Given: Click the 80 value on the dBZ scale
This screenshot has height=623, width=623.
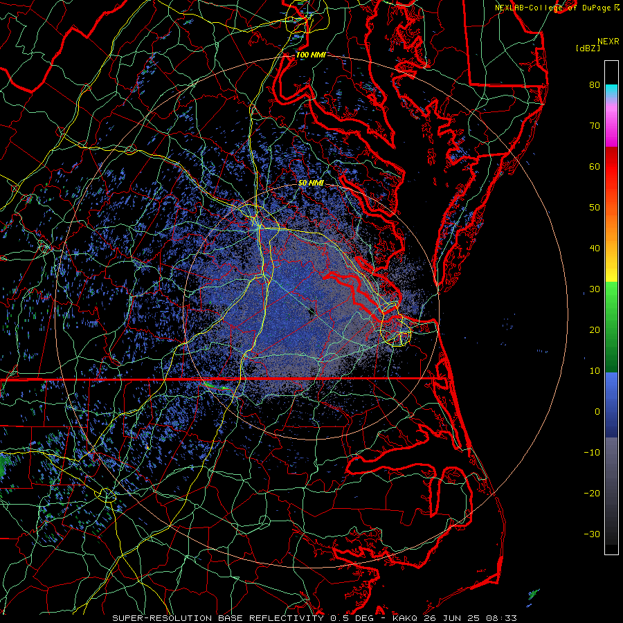Looking at the screenshot, I should (595, 85).
